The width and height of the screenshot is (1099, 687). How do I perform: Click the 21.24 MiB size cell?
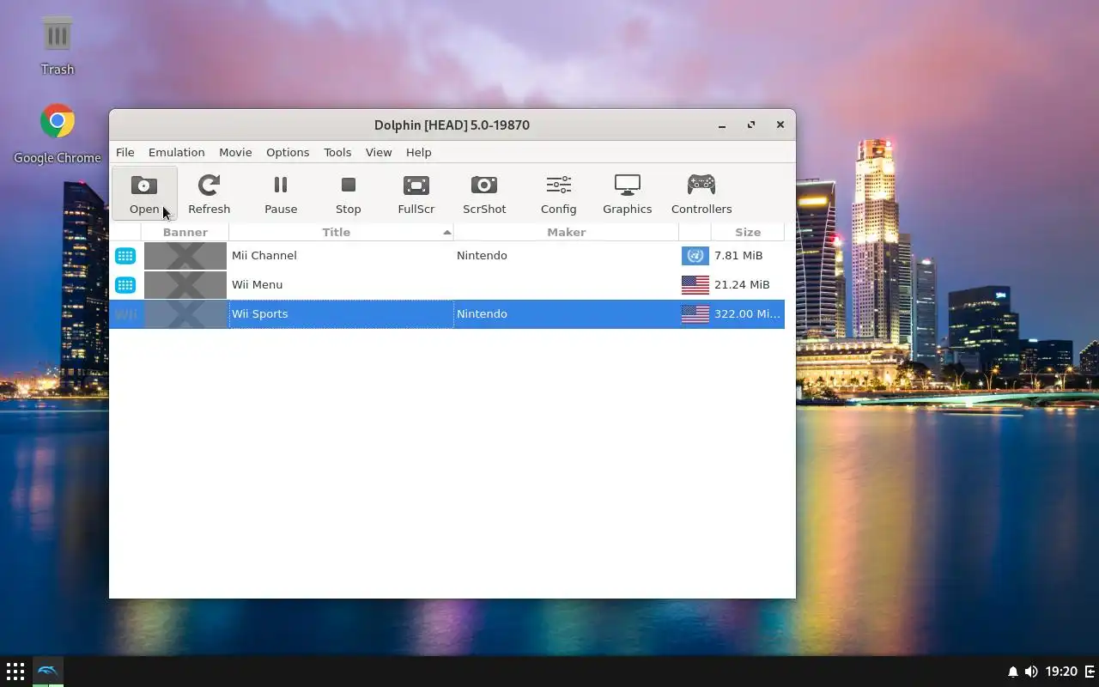point(742,285)
